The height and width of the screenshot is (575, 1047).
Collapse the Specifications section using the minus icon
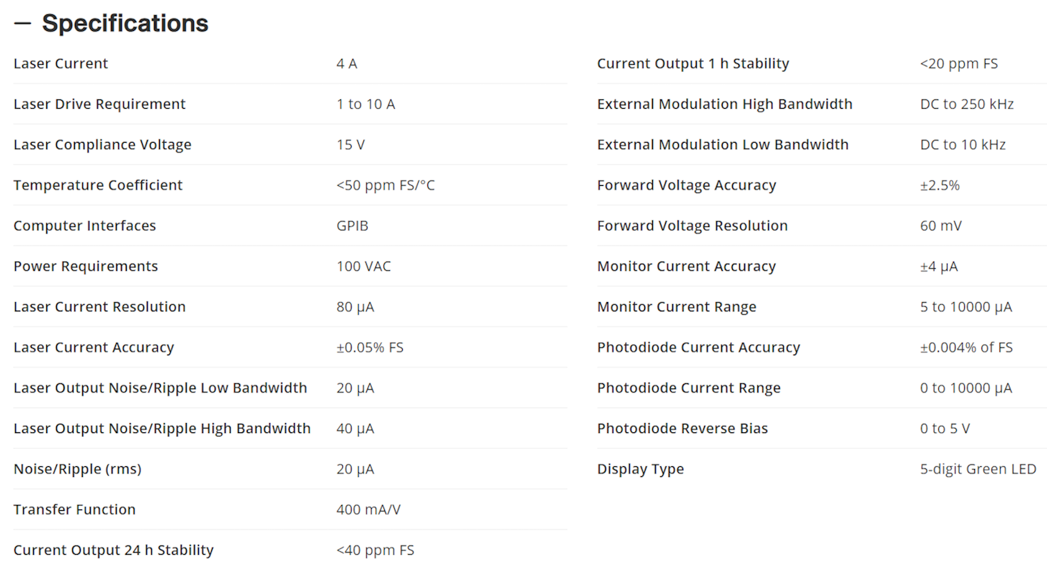tap(22, 23)
